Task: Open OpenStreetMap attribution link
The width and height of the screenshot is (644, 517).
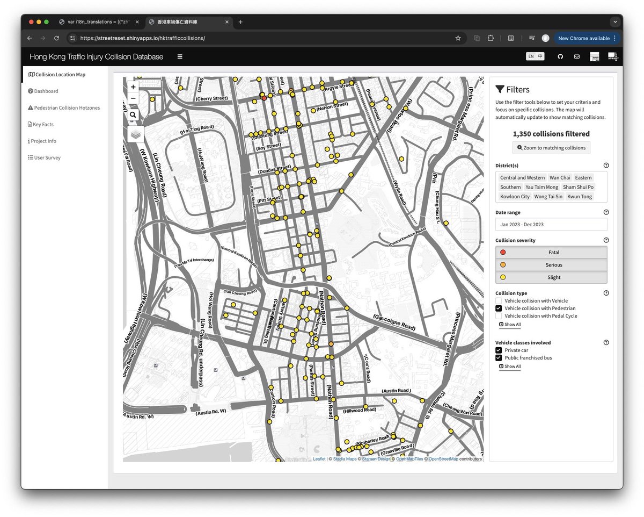Action: 443,459
